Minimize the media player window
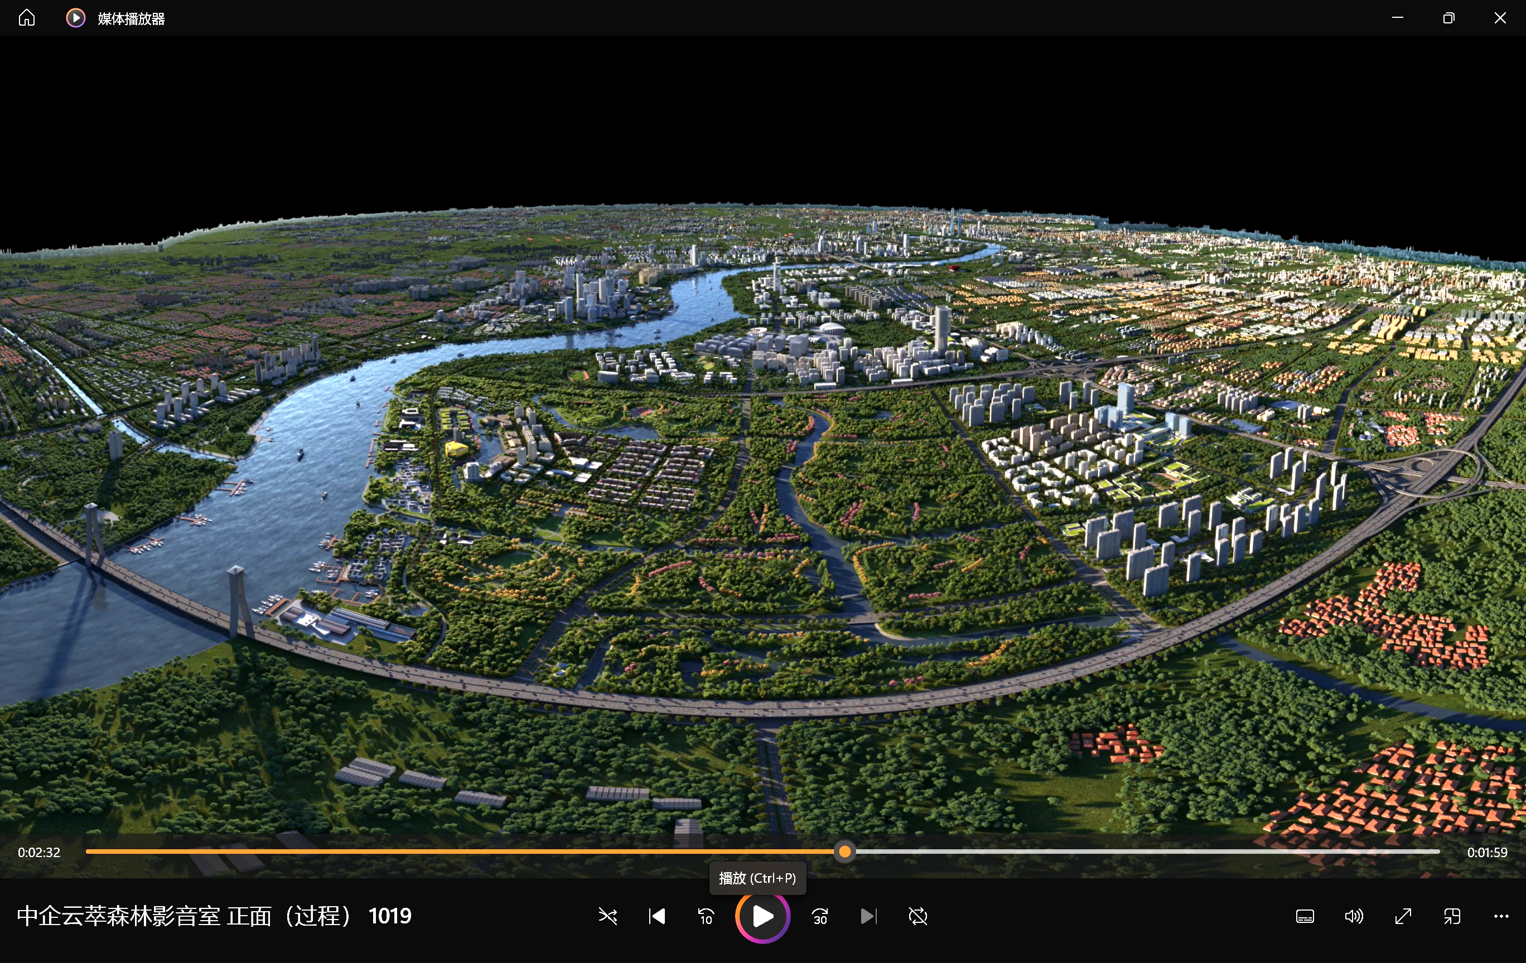Screen dimensions: 1526x963 tap(1397, 18)
